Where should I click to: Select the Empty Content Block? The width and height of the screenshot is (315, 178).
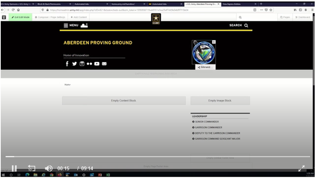pos(124,101)
